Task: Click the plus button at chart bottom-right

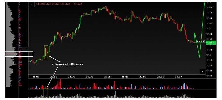Action: [203, 72]
